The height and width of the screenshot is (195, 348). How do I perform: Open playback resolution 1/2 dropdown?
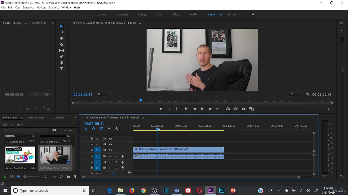point(296,94)
